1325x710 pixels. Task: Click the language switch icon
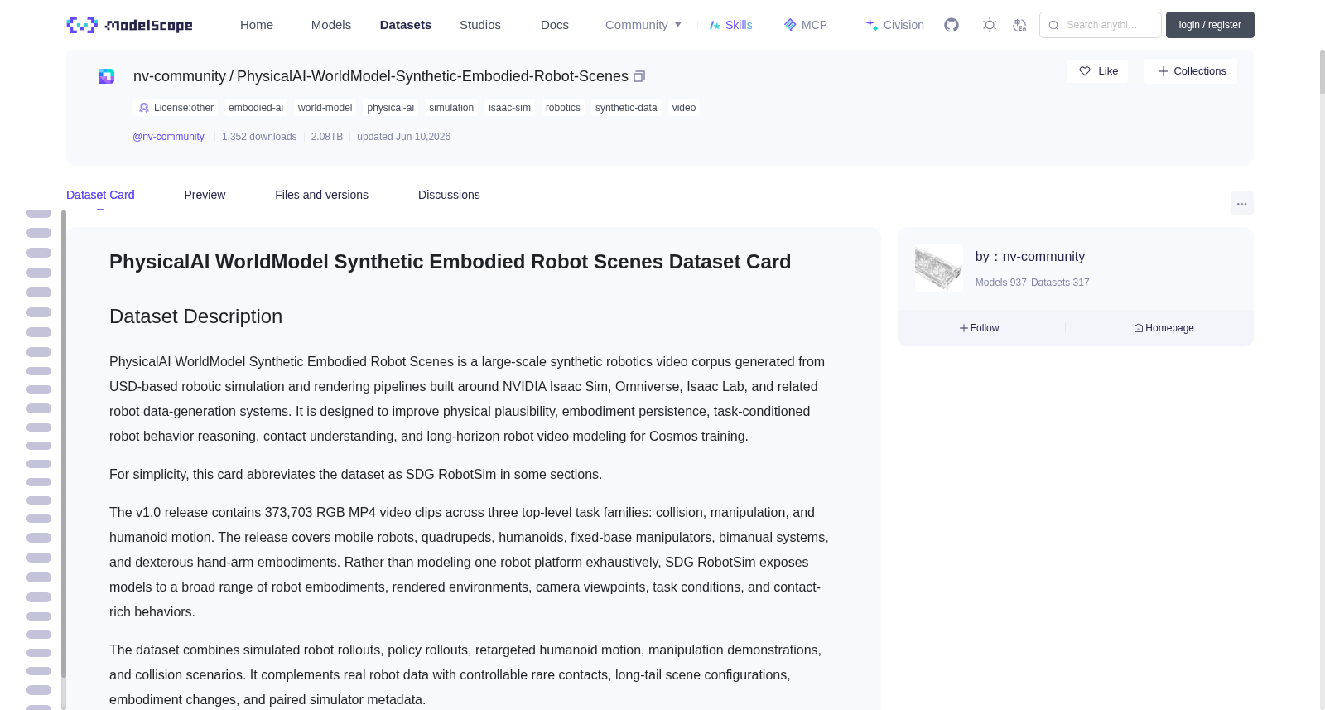[x=1019, y=25]
